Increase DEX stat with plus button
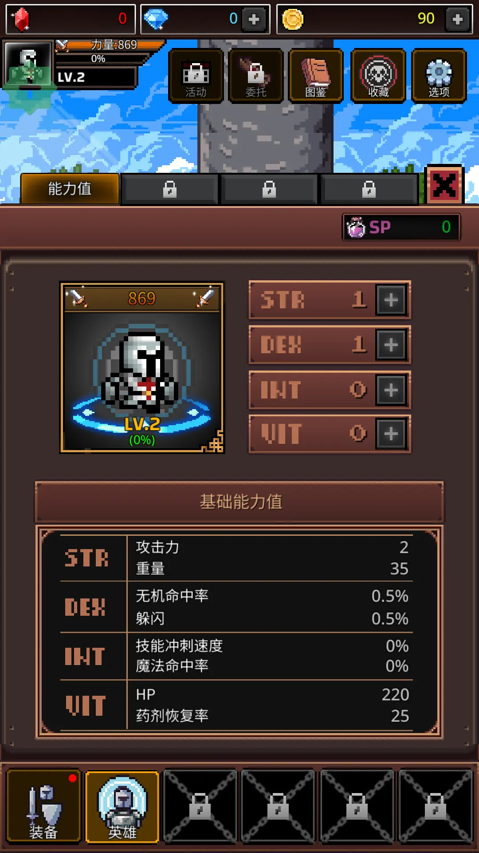This screenshot has height=853, width=479. (391, 345)
